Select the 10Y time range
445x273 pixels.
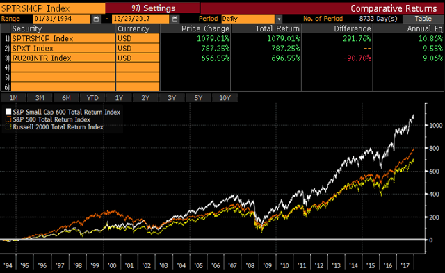225,98
